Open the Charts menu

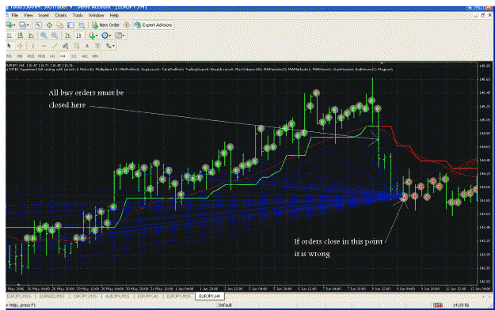[x=61, y=15]
